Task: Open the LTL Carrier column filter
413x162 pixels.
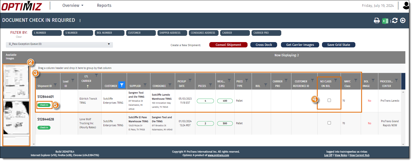Action: 96,75
